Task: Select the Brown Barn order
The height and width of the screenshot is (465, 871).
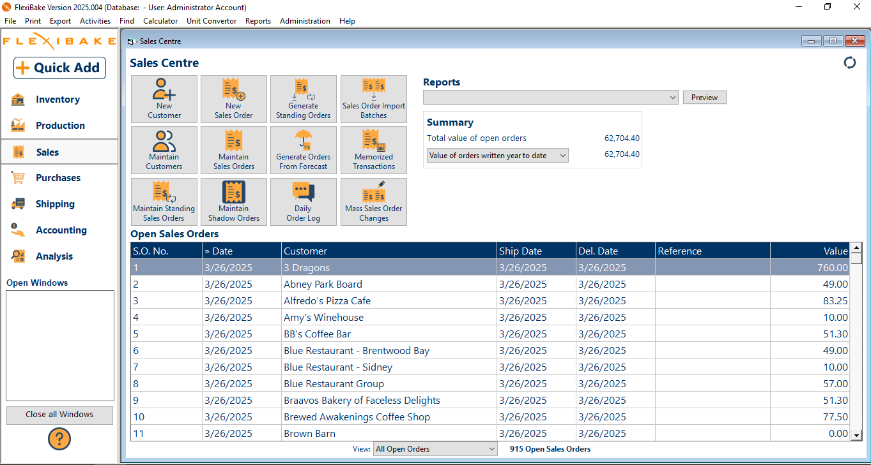Action: 491,433
